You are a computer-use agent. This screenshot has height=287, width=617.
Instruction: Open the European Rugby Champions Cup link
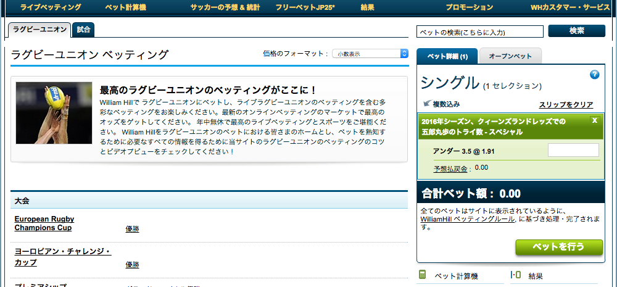pyautogui.click(x=44, y=223)
